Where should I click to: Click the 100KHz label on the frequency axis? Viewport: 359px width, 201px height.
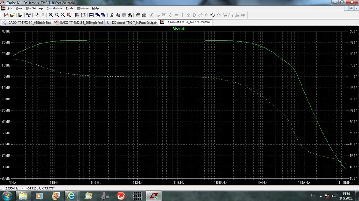point(219,182)
